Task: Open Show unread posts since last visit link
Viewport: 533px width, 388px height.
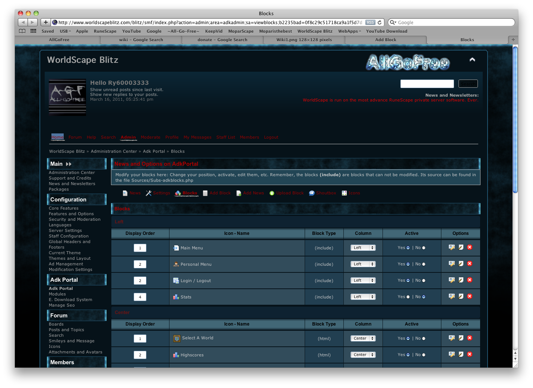Action: click(127, 90)
